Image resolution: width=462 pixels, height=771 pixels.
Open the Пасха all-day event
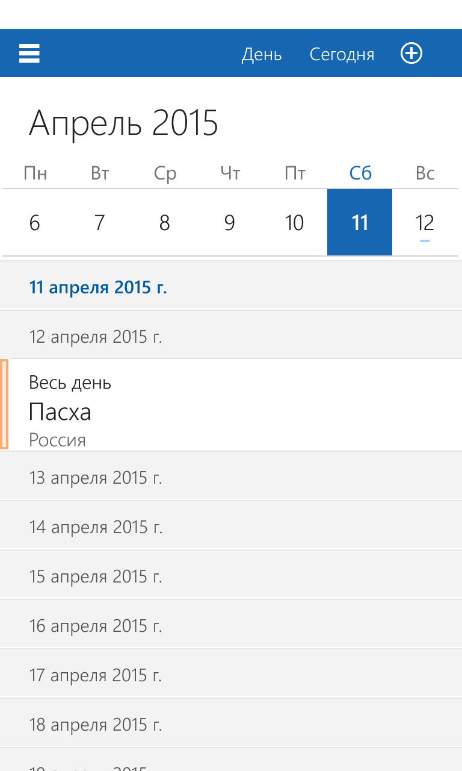231,405
